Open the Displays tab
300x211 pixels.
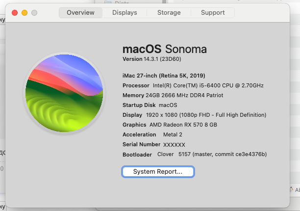tap(125, 13)
